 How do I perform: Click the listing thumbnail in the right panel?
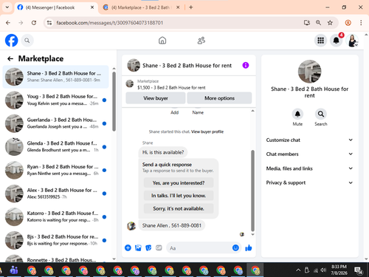coord(309,72)
